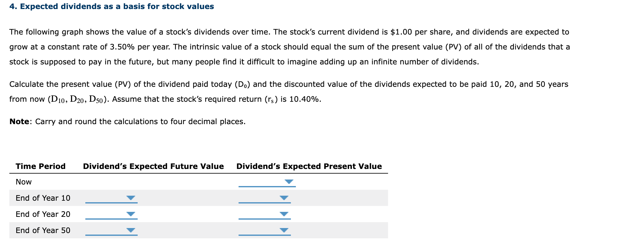The height and width of the screenshot is (252, 626).
Task: Open End of Year 50 present value dropdown
Action: (x=284, y=230)
